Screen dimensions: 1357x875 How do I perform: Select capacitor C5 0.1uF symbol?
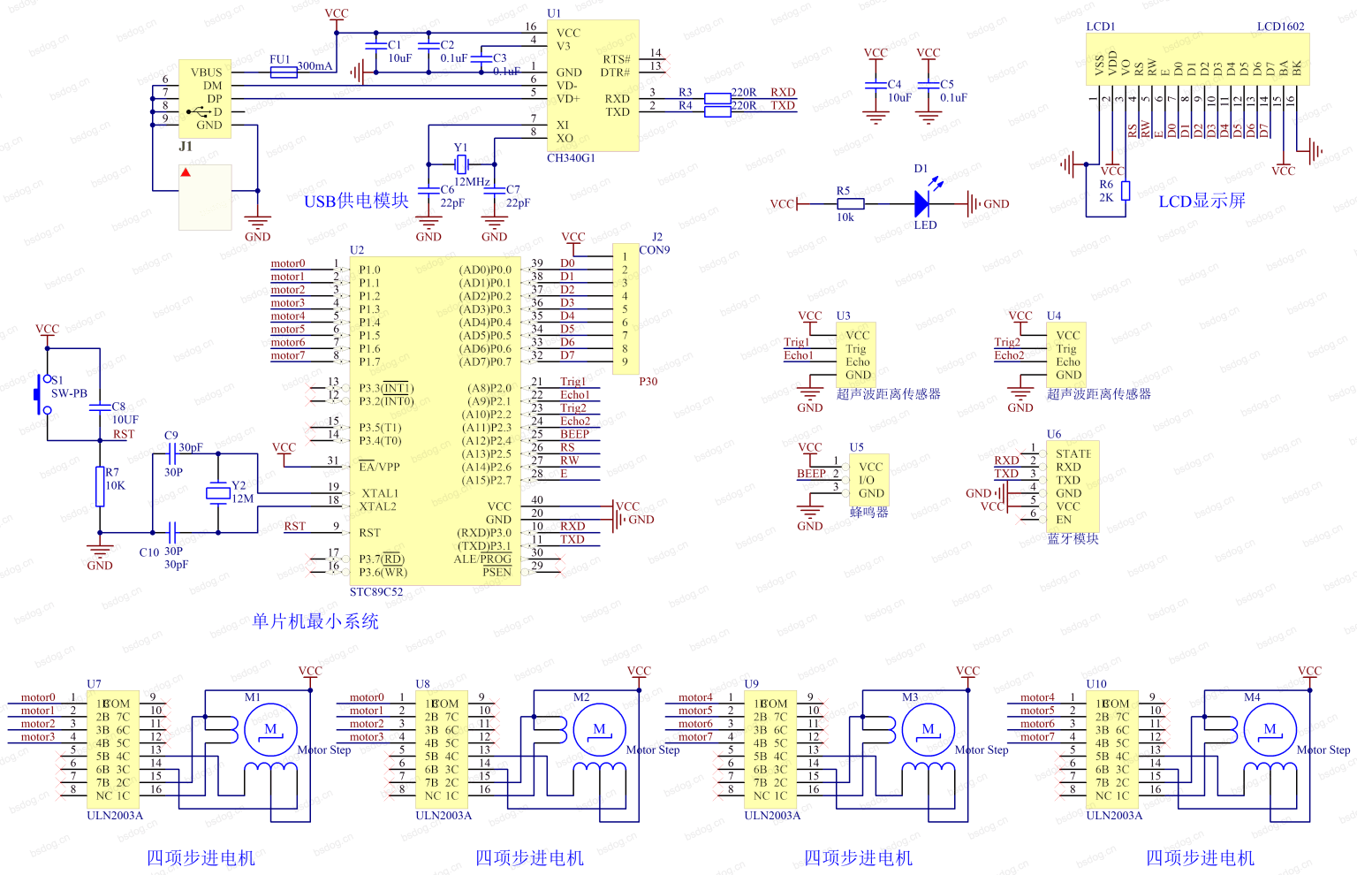pos(929,86)
